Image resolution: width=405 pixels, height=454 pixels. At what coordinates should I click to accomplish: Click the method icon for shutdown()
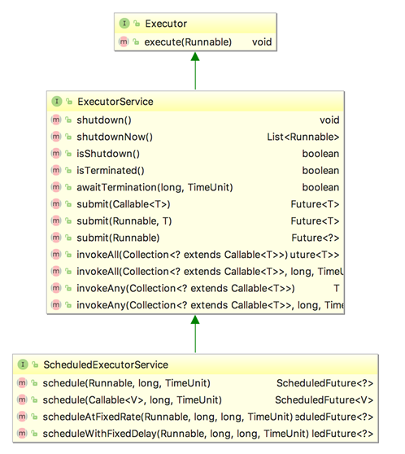(56, 120)
